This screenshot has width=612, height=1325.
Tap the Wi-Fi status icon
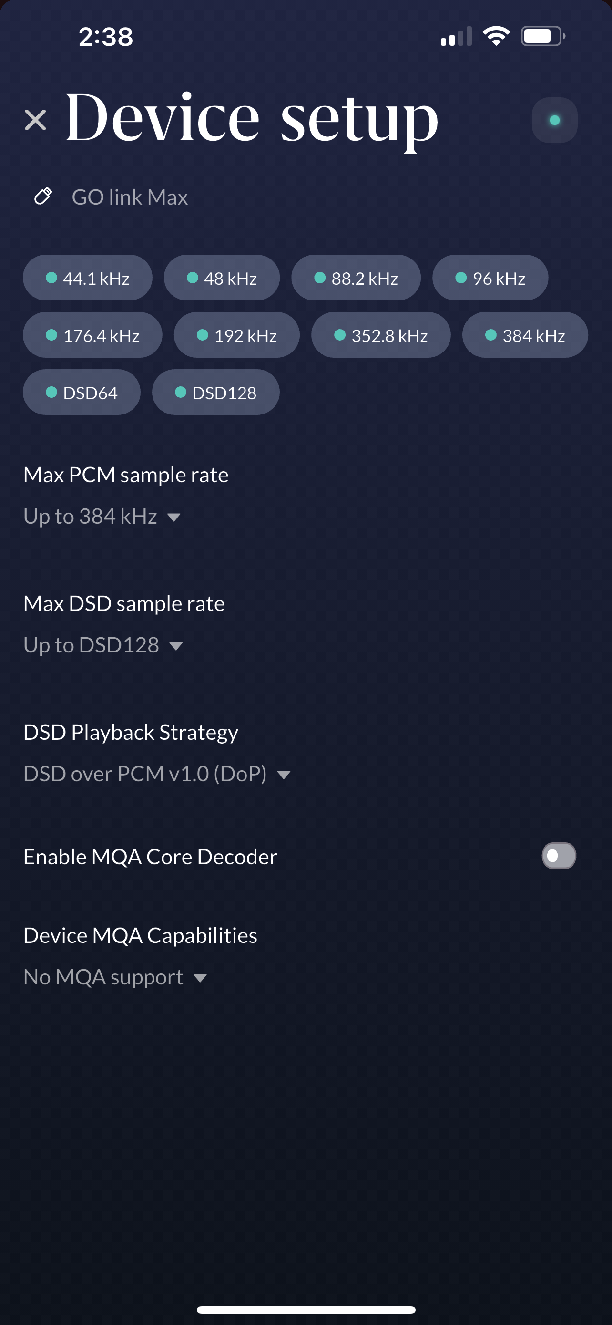click(x=496, y=37)
